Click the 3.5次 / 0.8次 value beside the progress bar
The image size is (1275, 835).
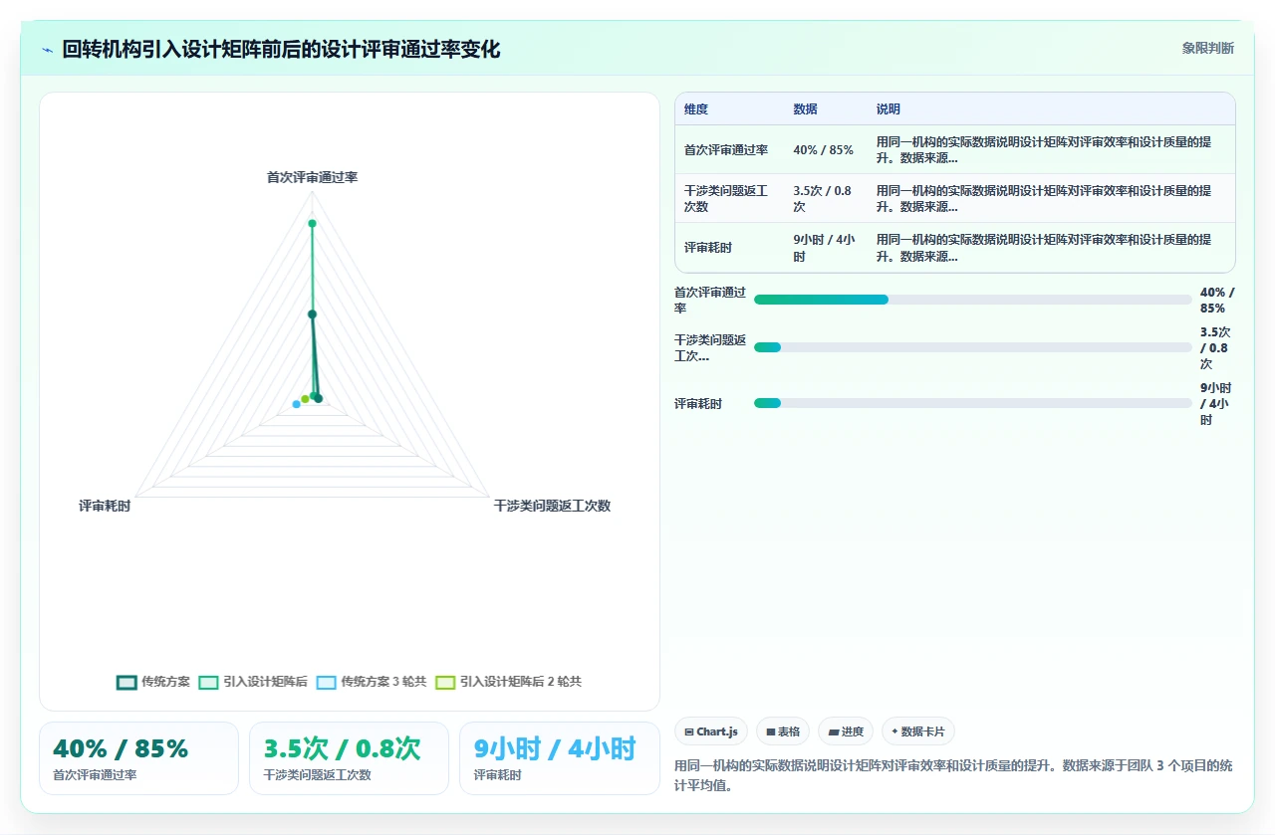(x=1215, y=347)
